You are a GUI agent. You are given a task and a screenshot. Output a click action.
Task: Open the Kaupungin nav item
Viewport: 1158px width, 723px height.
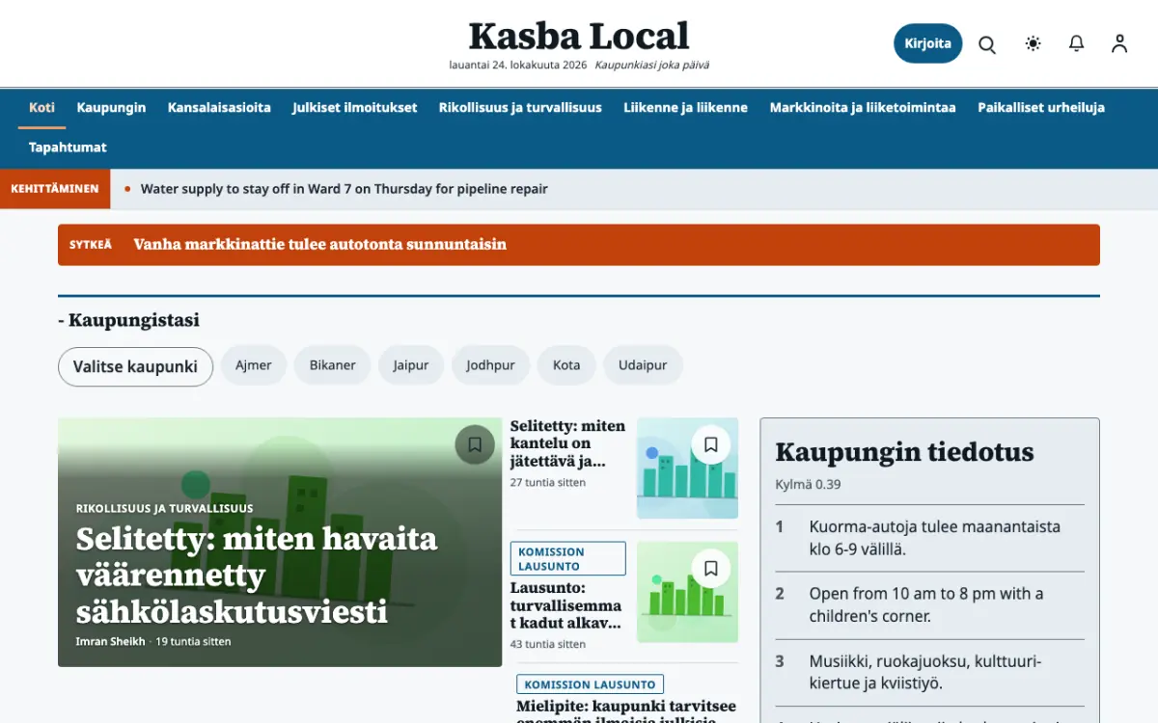(111, 108)
